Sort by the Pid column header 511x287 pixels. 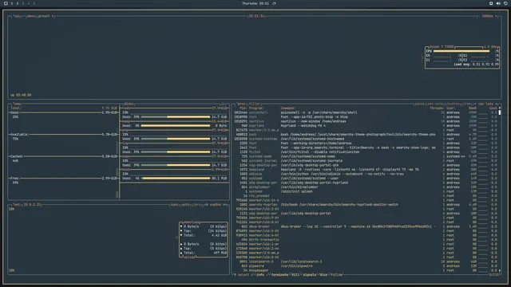[x=243, y=108]
